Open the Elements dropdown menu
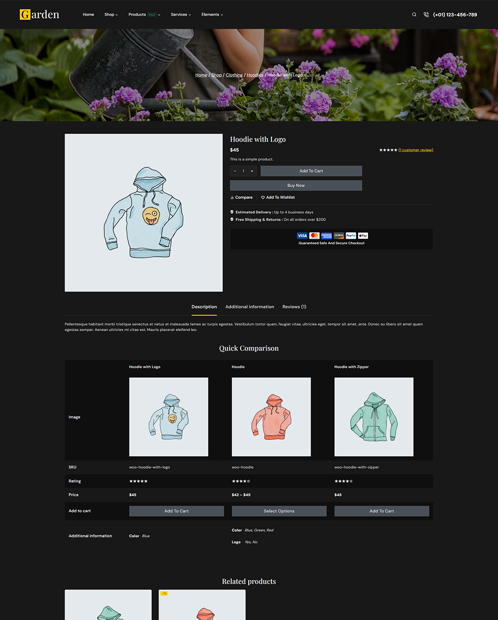Image resolution: width=498 pixels, height=620 pixels. [212, 14]
